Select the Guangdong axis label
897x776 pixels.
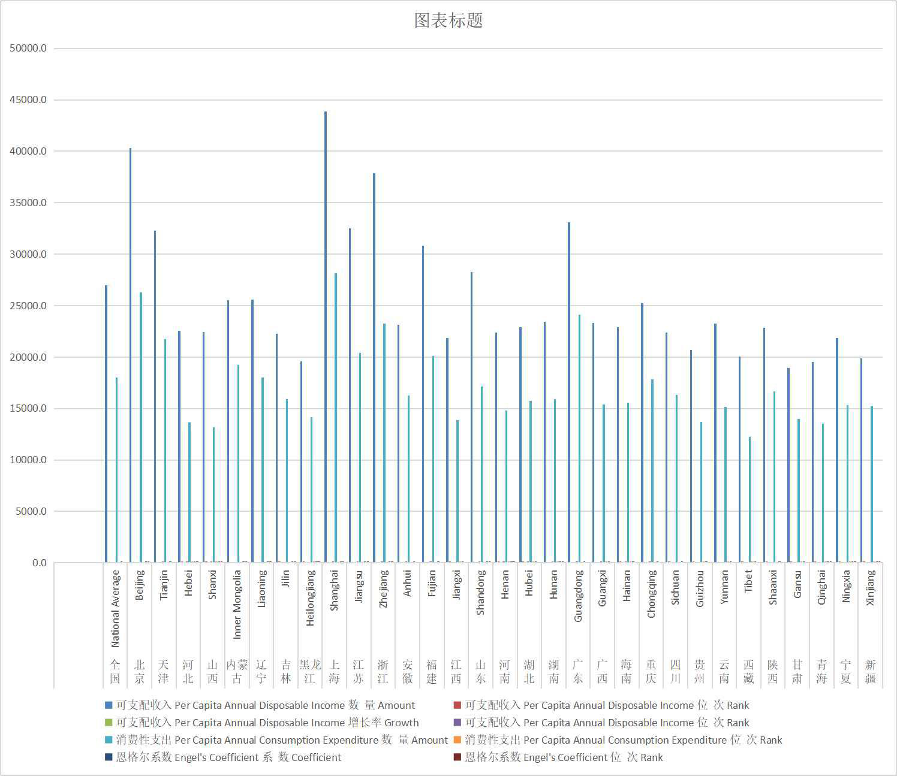coord(578,596)
